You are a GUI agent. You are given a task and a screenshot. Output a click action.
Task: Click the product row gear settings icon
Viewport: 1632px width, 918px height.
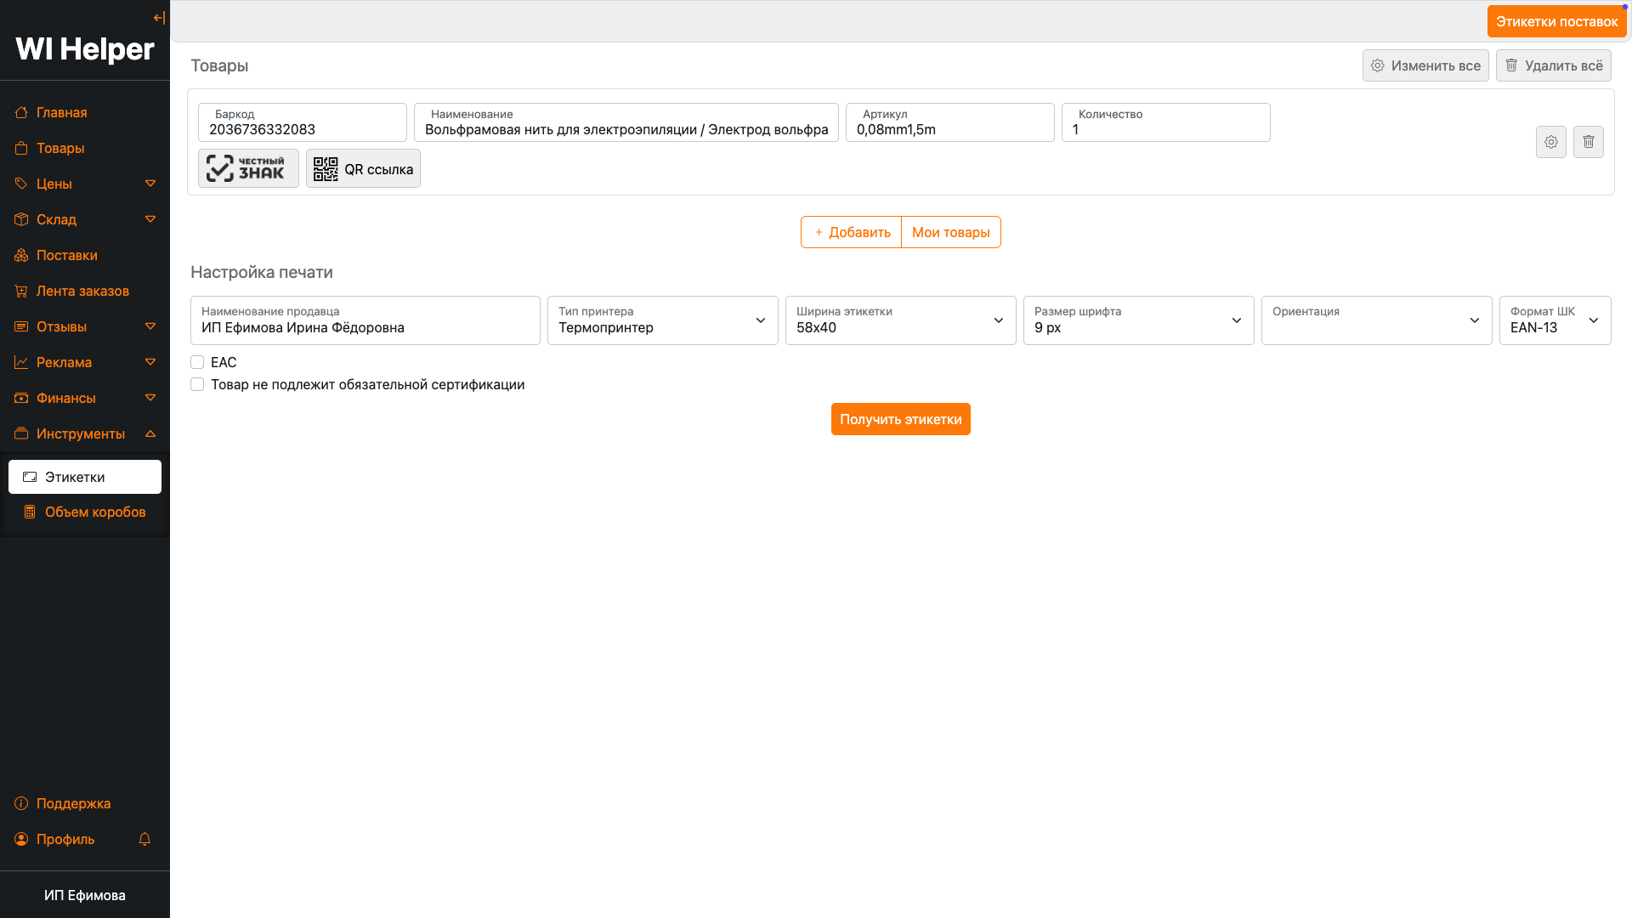point(1550,142)
